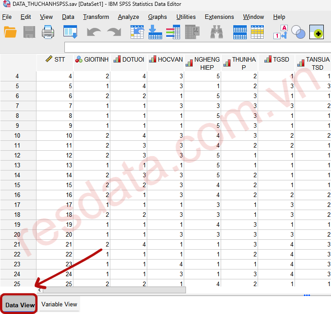Image resolution: width=331 pixels, height=314 pixels.
Task: Open the Analyze menu
Action: (x=128, y=17)
